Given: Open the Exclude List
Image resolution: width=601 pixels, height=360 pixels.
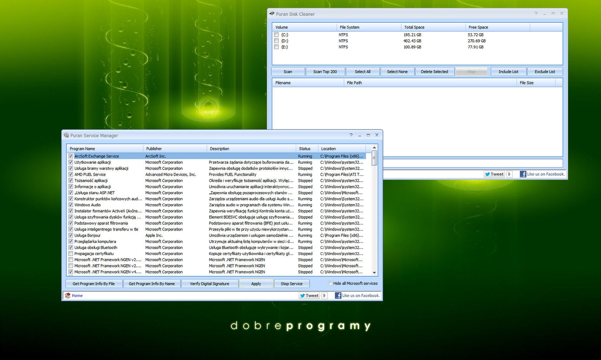Looking at the screenshot, I should pos(545,72).
